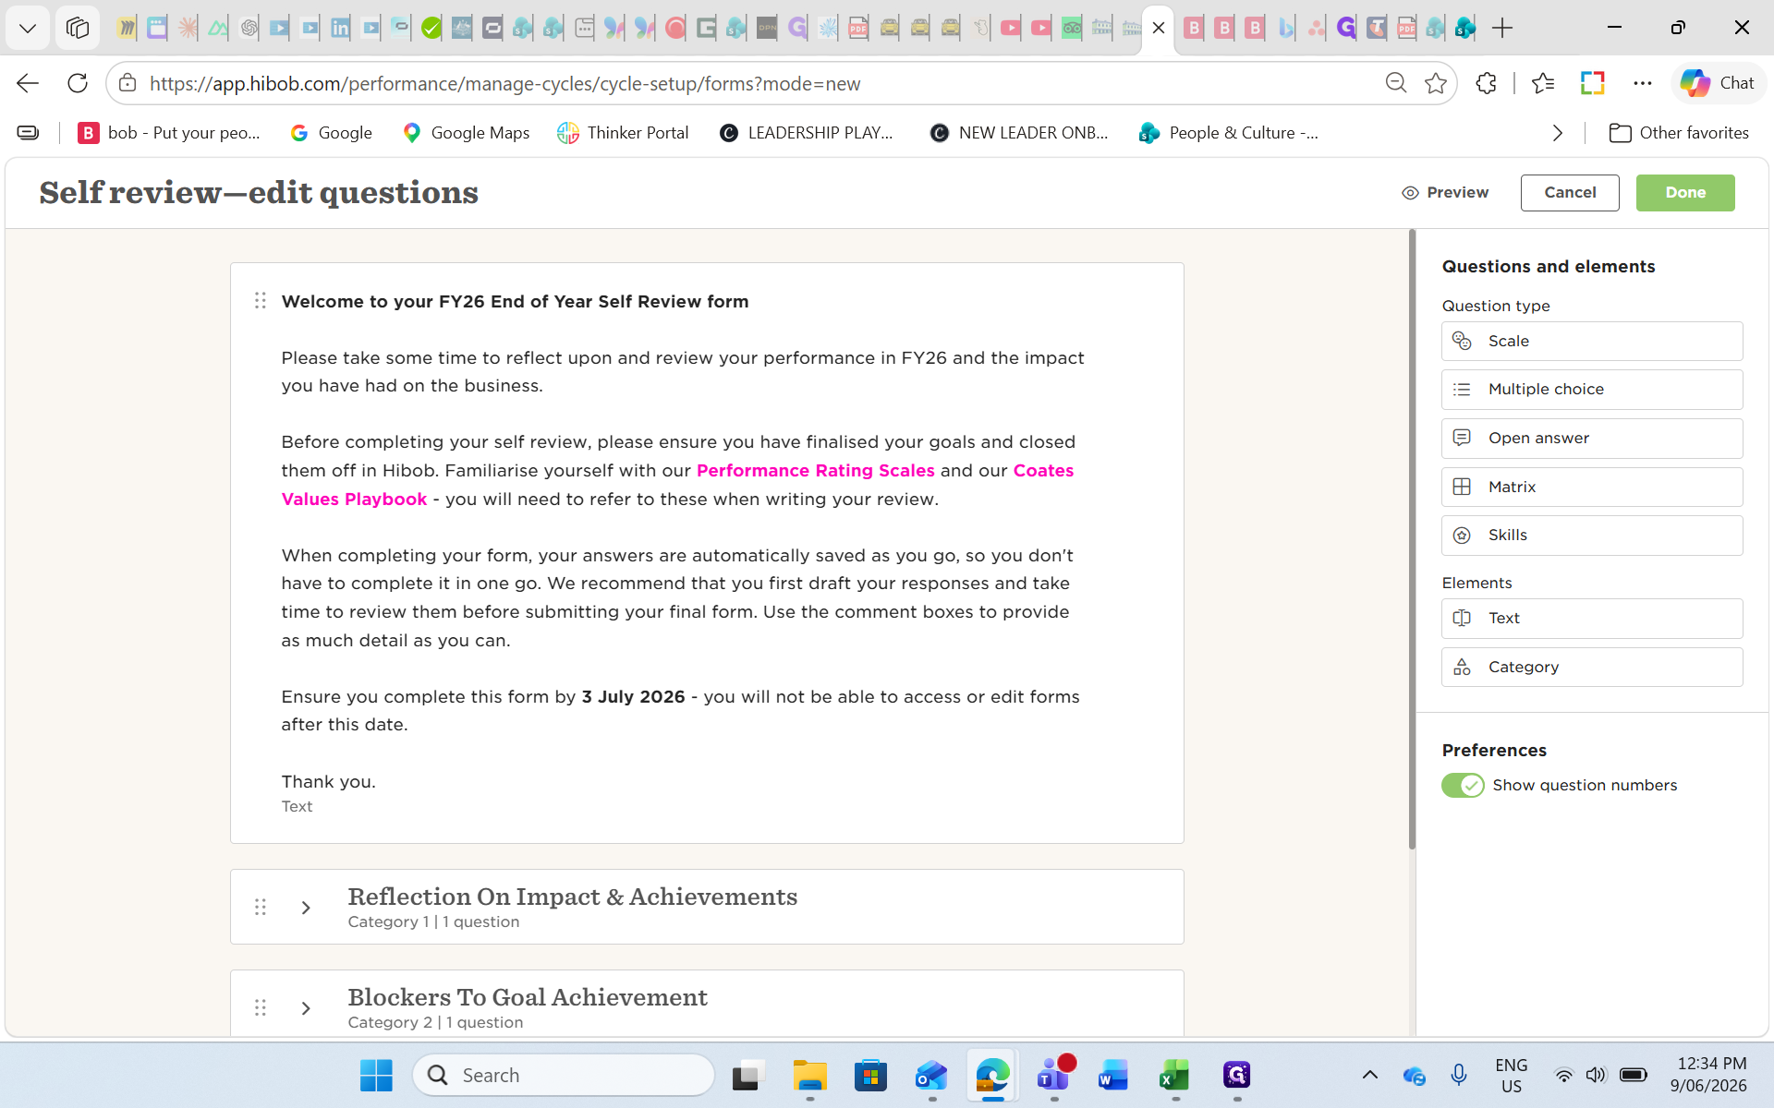Open volume settings speaker icon
Viewport: 1774px width, 1108px height.
point(1596,1075)
